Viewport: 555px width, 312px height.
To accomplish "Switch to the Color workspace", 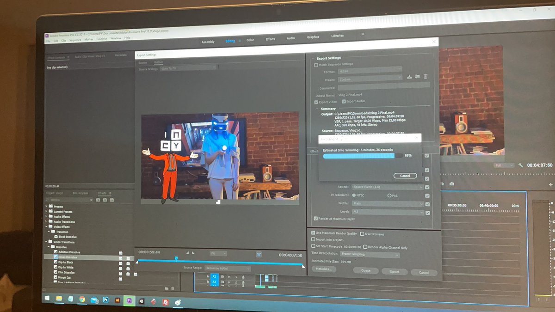I will point(250,40).
